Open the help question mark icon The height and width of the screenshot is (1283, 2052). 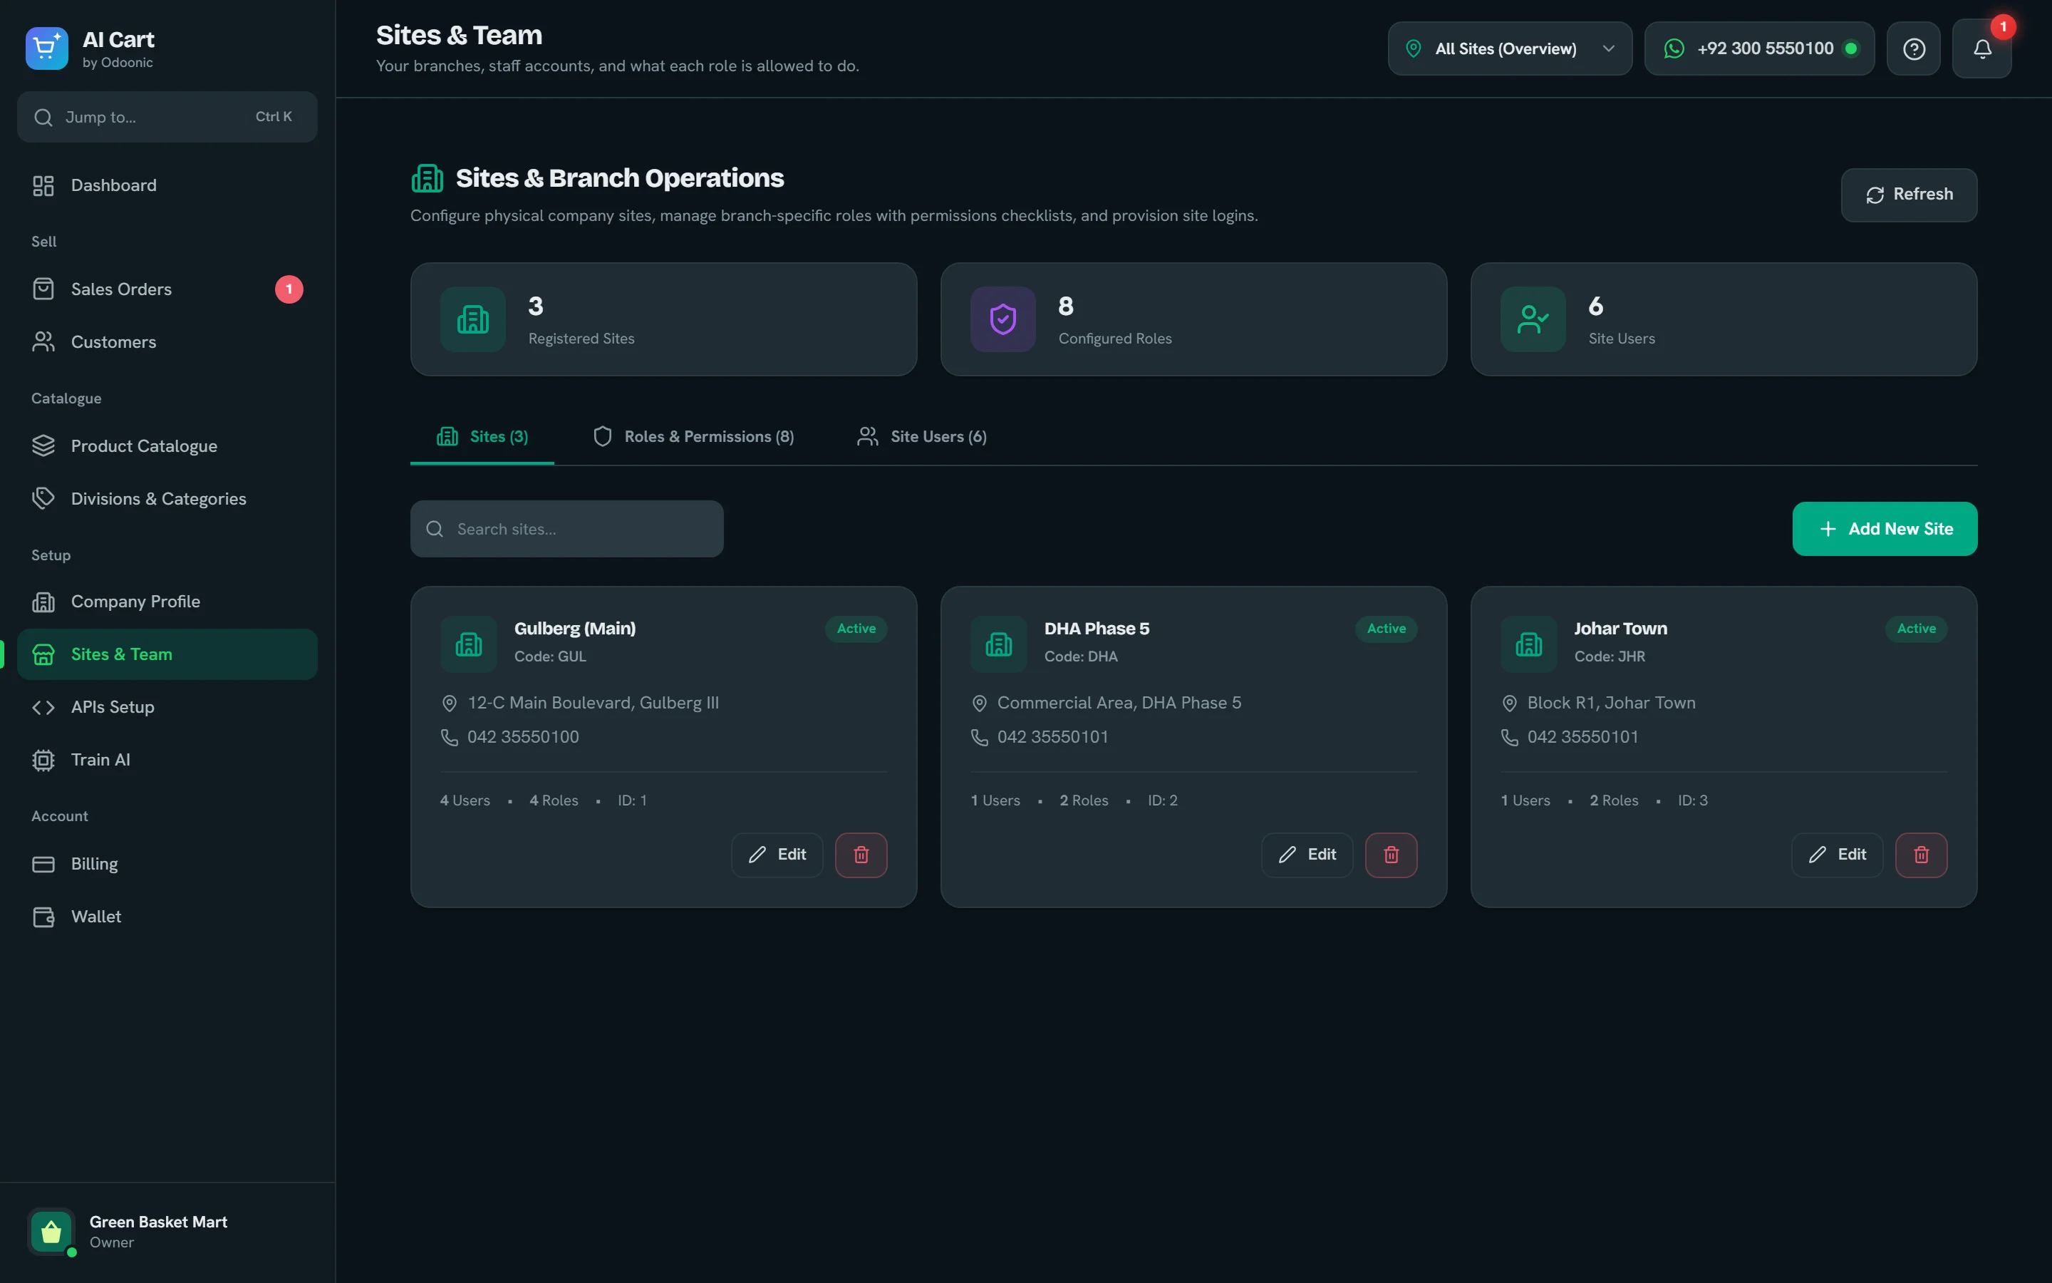click(1913, 49)
